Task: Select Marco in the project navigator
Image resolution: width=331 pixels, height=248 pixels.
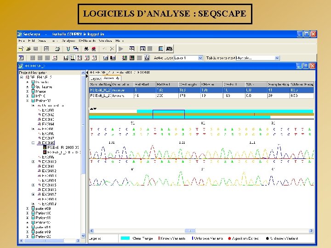Action: tap(40, 91)
